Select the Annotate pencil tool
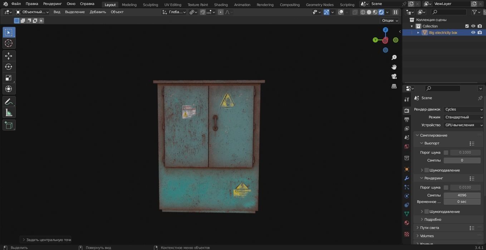The height and width of the screenshot is (250, 486). (9, 102)
